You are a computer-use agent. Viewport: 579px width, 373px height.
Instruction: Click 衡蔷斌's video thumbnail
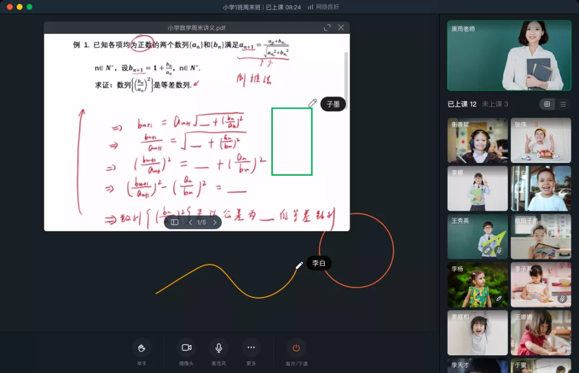pyautogui.click(x=478, y=140)
